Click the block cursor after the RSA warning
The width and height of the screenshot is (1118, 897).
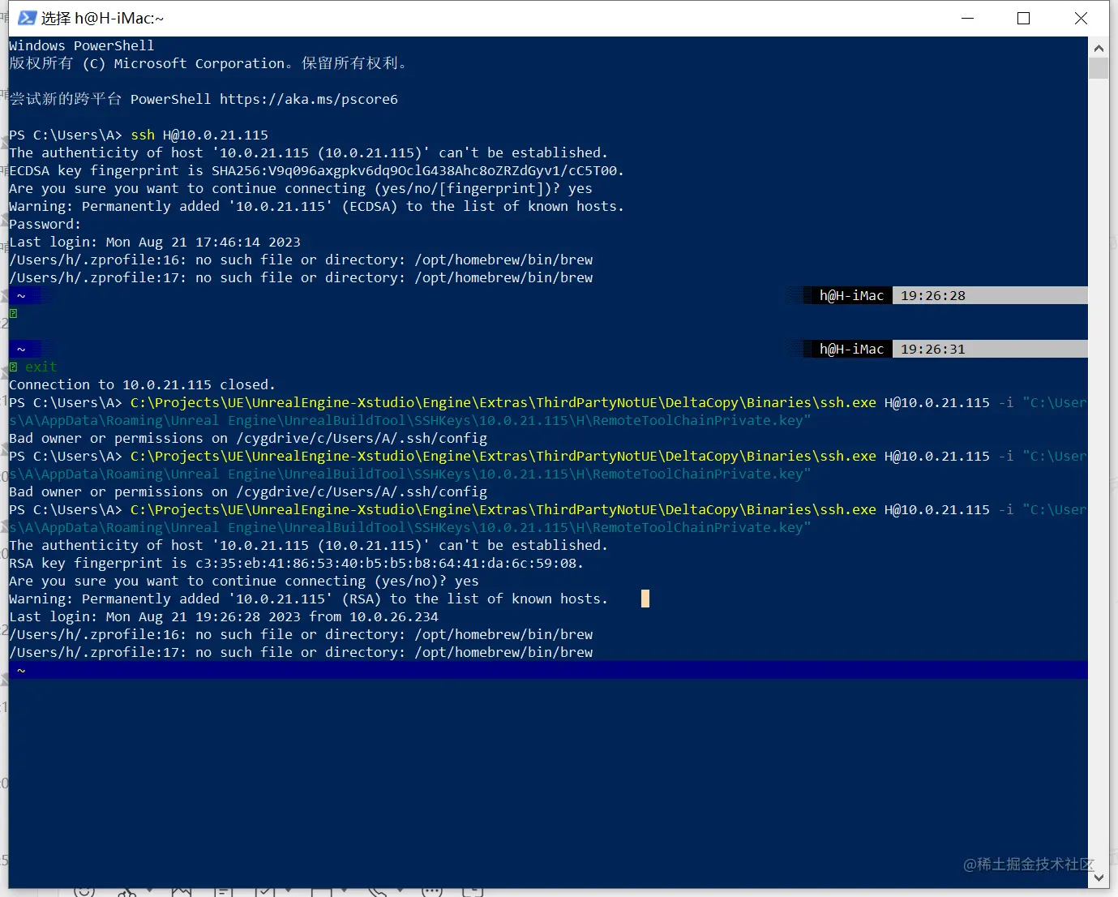tap(645, 599)
